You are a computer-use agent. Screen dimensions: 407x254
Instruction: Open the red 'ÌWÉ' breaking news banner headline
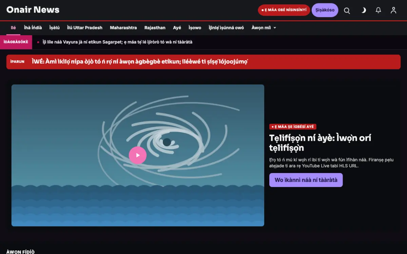tap(140, 62)
